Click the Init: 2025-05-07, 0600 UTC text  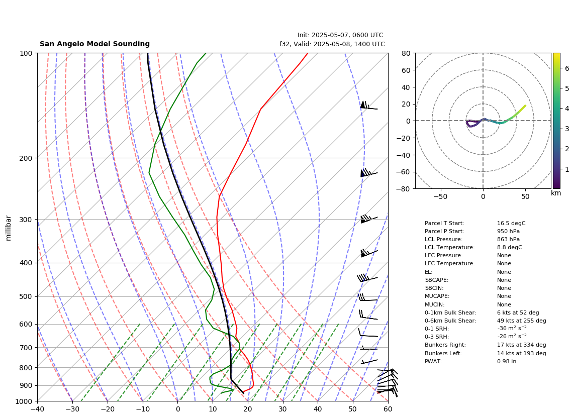point(340,35)
